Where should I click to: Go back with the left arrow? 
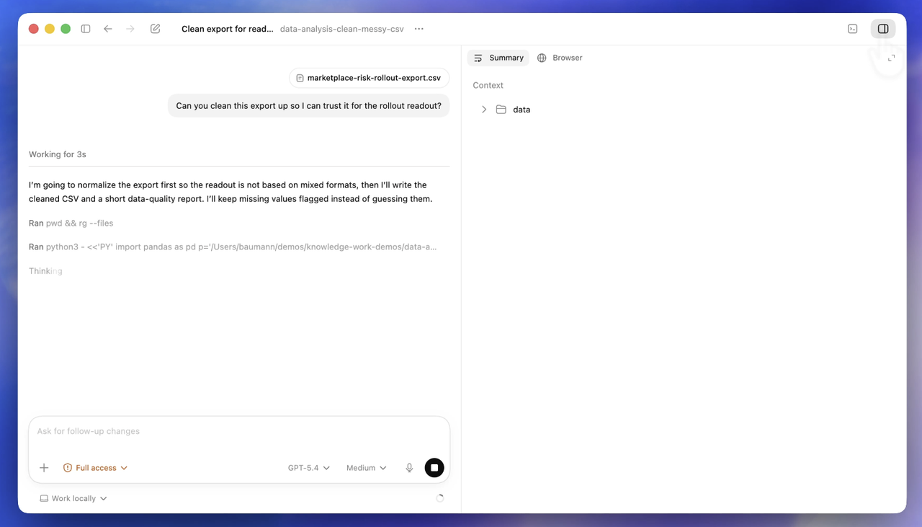click(x=108, y=29)
